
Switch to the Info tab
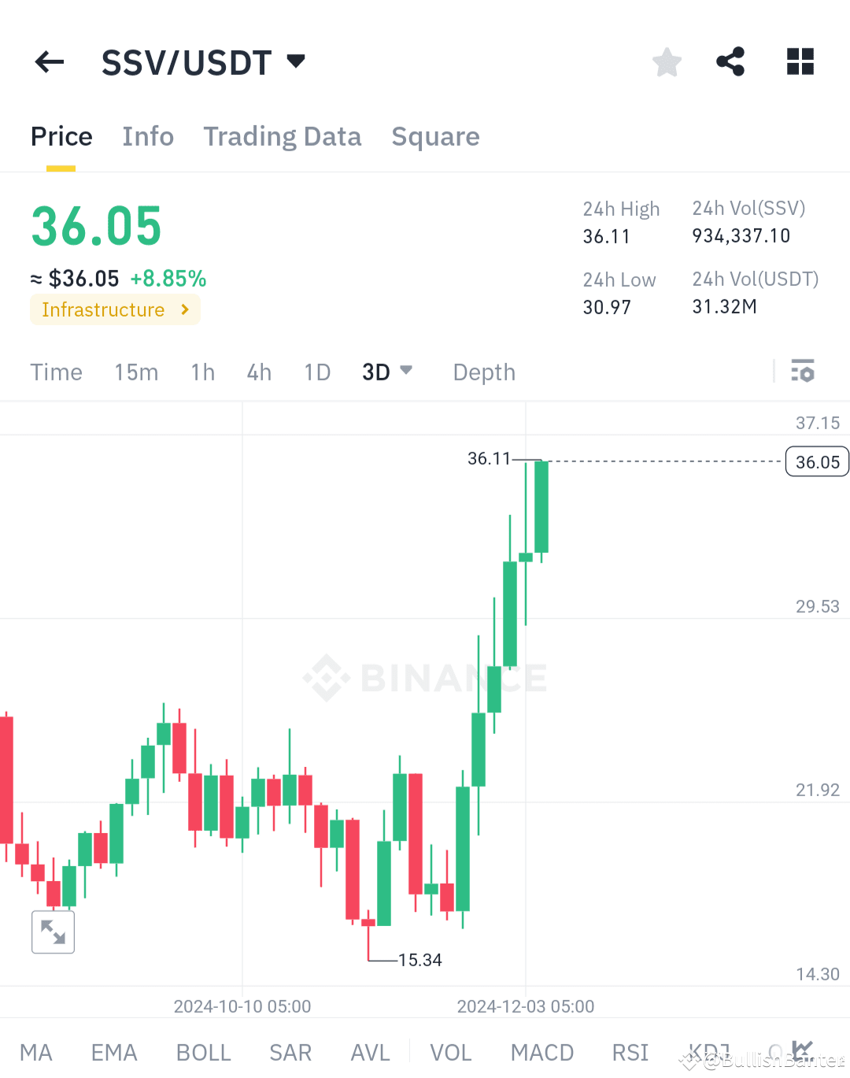(148, 136)
